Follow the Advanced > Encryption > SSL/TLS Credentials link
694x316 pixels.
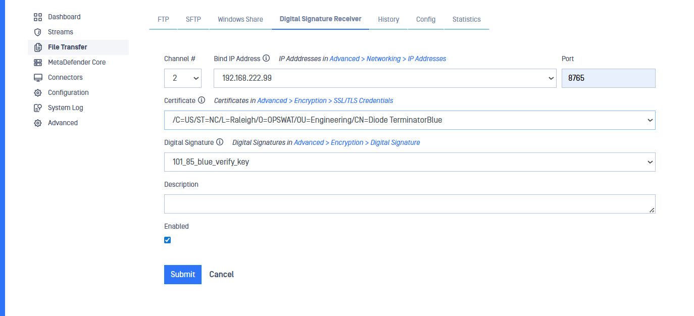click(x=325, y=100)
